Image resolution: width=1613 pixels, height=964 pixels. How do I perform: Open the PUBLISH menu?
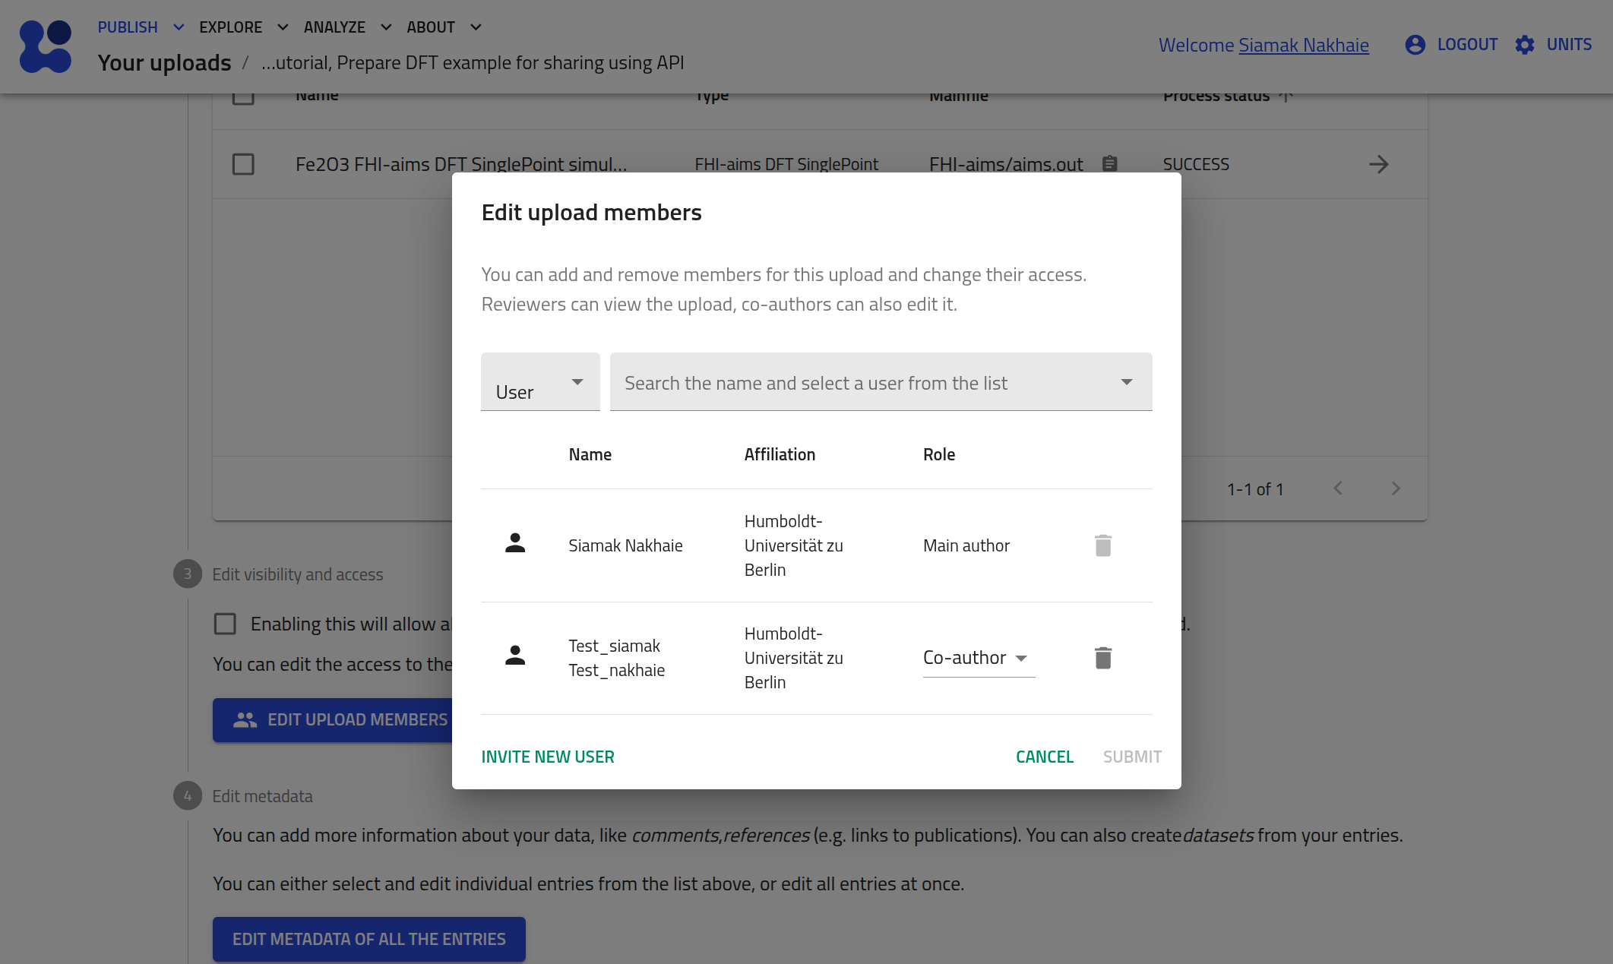click(127, 26)
